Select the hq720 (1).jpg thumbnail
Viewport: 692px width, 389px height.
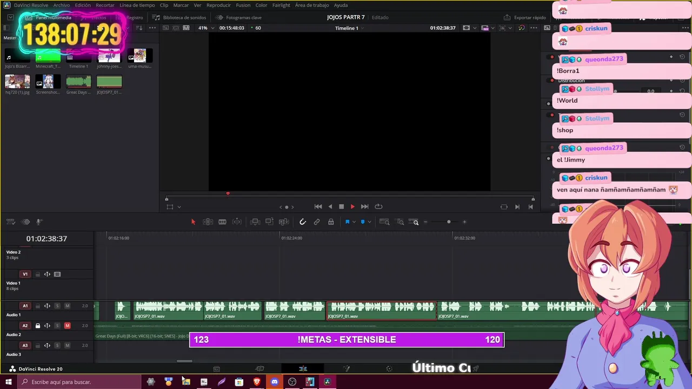coord(17,82)
